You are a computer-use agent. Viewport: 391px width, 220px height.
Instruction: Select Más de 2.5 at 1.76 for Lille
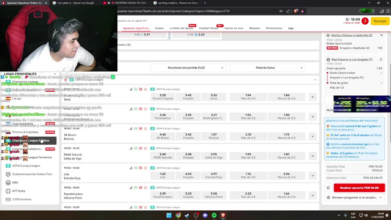[x=248, y=176]
